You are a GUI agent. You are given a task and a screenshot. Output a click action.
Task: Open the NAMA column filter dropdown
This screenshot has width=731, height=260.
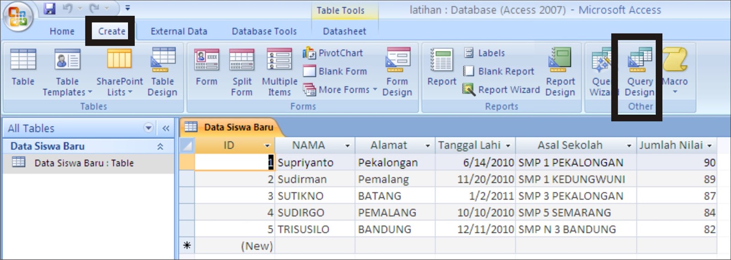(347, 146)
